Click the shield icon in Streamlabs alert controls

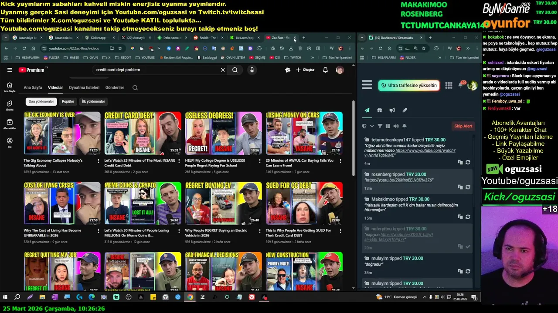(364, 126)
